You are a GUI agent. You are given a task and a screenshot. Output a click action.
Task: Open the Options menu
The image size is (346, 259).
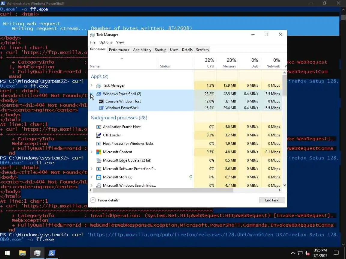point(106,42)
